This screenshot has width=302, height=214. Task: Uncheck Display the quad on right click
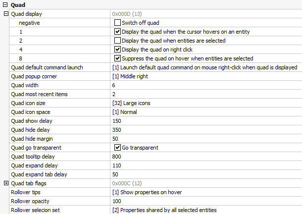pos(117,50)
